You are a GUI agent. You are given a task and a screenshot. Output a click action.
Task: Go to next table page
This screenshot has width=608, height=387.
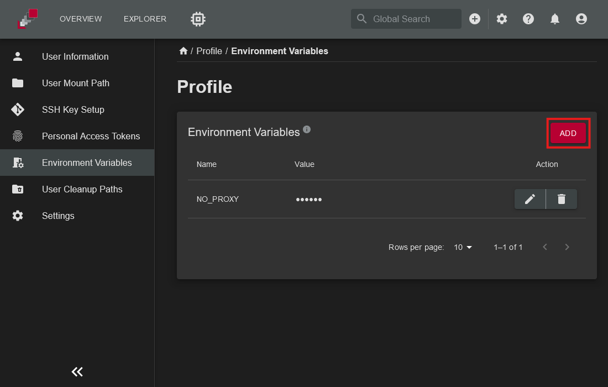[x=567, y=247]
